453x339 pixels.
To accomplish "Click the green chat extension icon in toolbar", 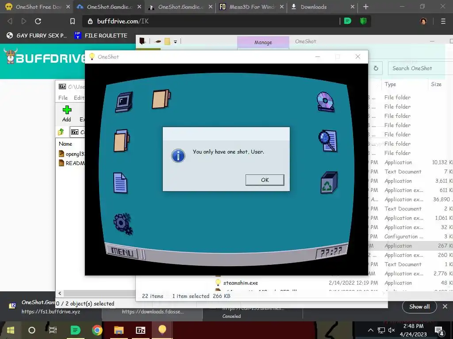I will (x=348, y=21).
